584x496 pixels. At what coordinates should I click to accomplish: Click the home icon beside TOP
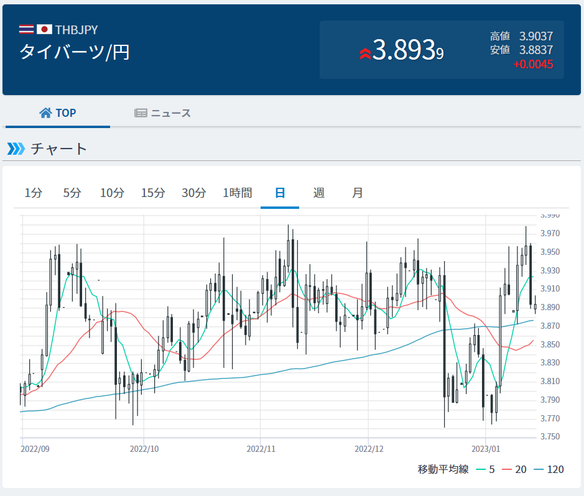point(45,113)
